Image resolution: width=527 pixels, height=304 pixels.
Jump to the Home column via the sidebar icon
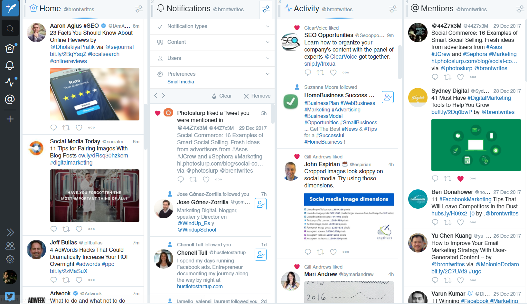10,48
